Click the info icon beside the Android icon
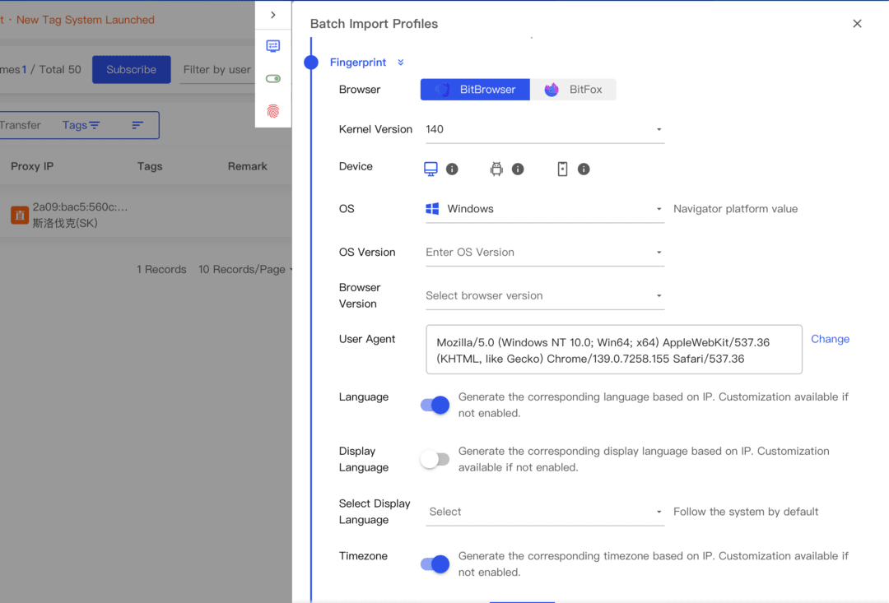The image size is (889, 603). [518, 169]
